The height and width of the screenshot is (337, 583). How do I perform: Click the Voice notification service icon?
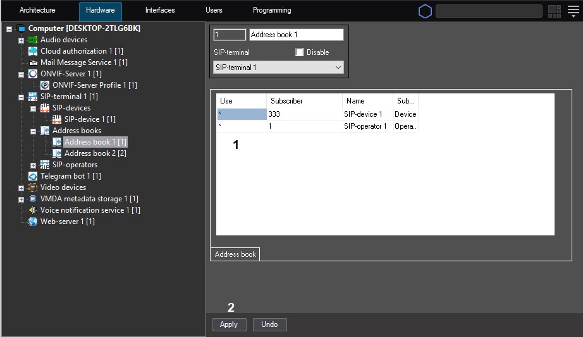(33, 210)
